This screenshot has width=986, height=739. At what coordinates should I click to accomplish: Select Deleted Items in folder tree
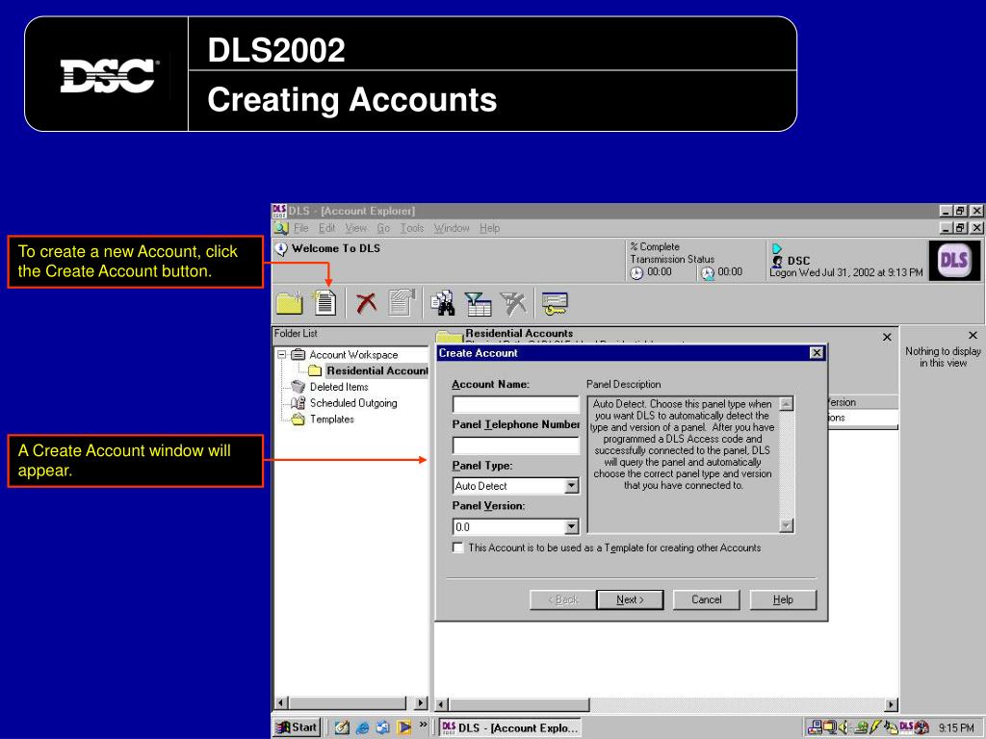(x=339, y=387)
